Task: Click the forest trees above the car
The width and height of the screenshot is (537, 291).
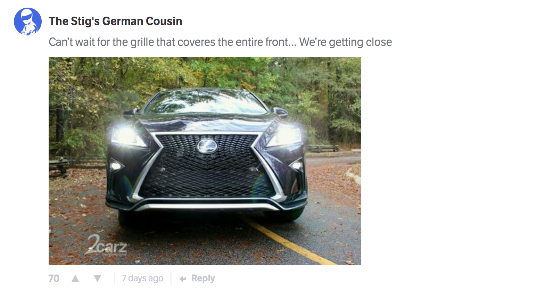Action: 205,71
